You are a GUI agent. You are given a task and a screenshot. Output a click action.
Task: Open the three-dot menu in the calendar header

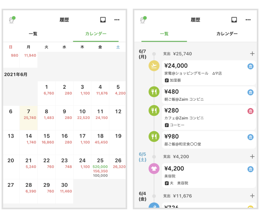(x=117, y=19)
